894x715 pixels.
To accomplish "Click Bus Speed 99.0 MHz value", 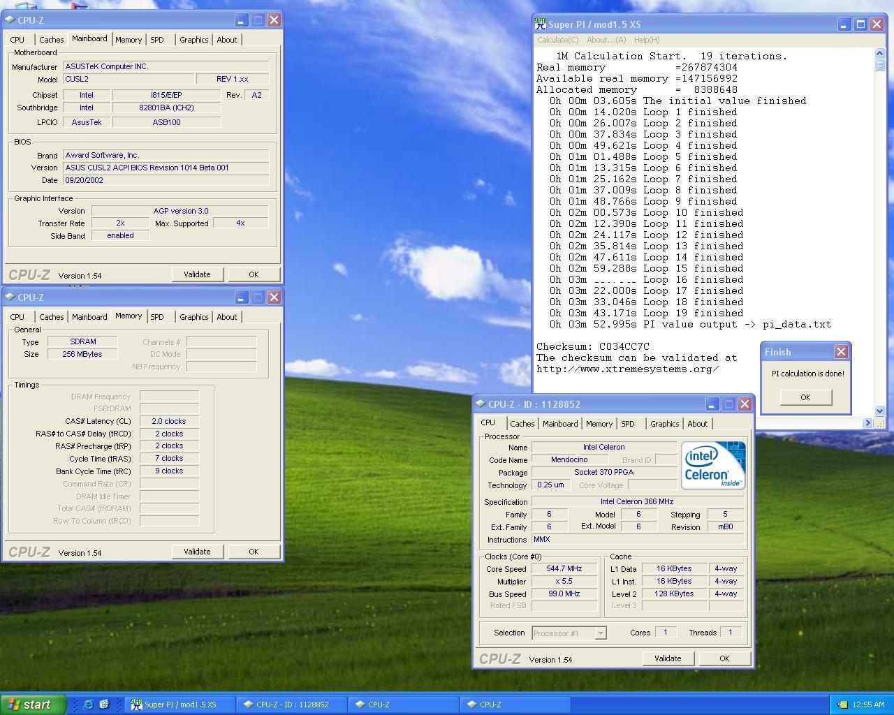I will point(564,594).
